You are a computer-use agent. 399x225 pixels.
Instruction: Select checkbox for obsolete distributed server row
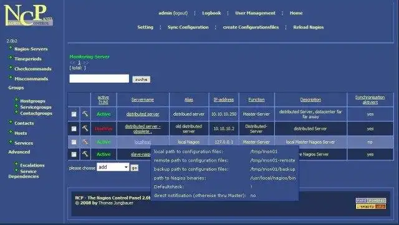[x=74, y=129]
